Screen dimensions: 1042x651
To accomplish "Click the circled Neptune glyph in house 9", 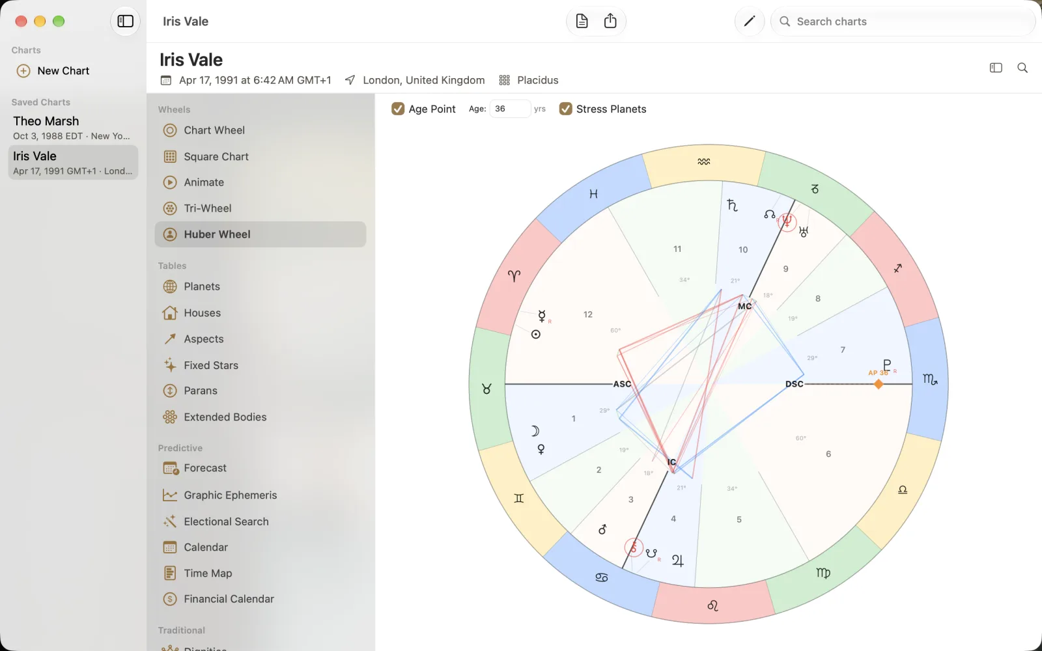I will pos(787,222).
